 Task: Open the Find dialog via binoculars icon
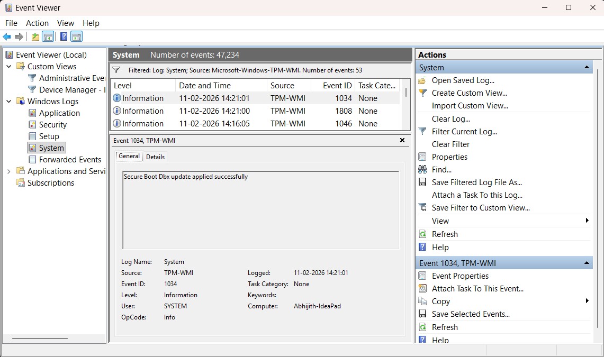(x=422, y=169)
